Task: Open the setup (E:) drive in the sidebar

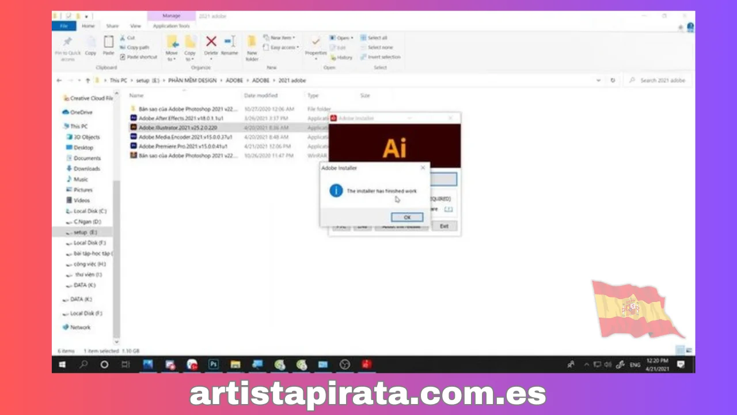Action: pyautogui.click(x=82, y=232)
